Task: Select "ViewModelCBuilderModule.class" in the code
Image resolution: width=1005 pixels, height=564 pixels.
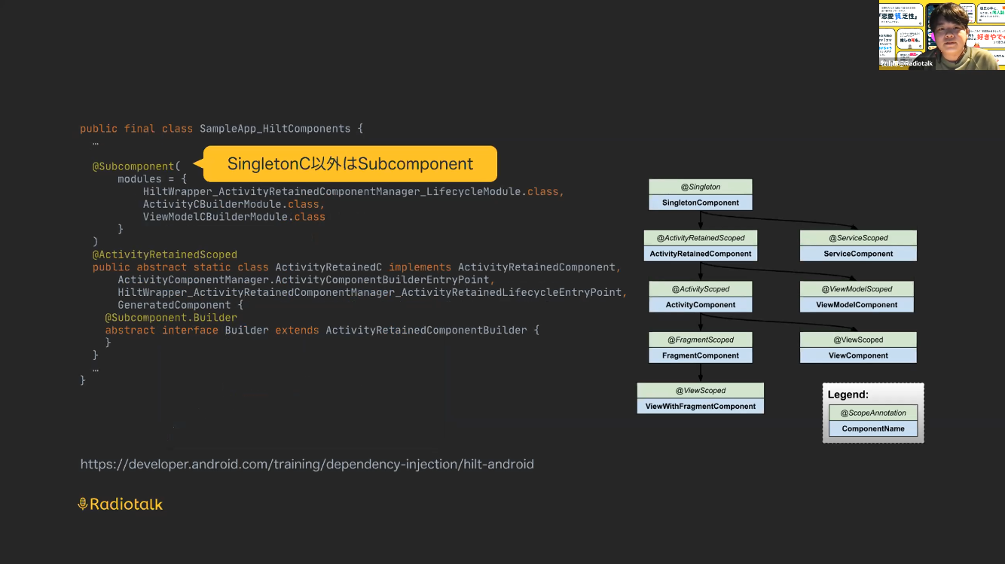Action: (x=234, y=217)
